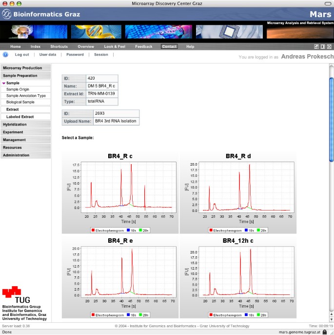
Task: Open the Home menu item
Action: pos(16,46)
